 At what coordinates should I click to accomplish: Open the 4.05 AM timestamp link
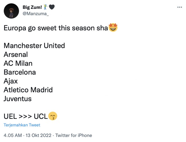pos(12,135)
